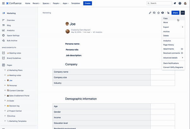Viewport: 190px width, 129px height.
Task: Expand the Goals tree item
Action: pyautogui.click(x=5, y=101)
